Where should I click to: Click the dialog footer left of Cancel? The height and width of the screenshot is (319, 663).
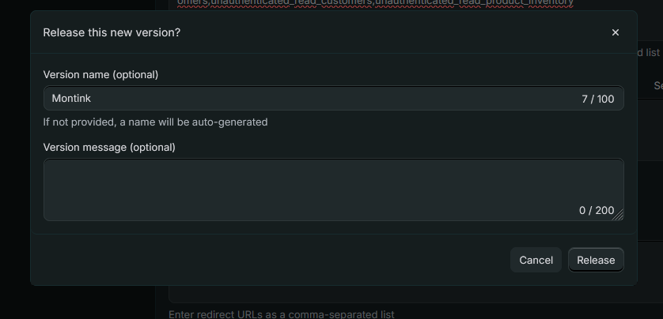pos(269,260)
